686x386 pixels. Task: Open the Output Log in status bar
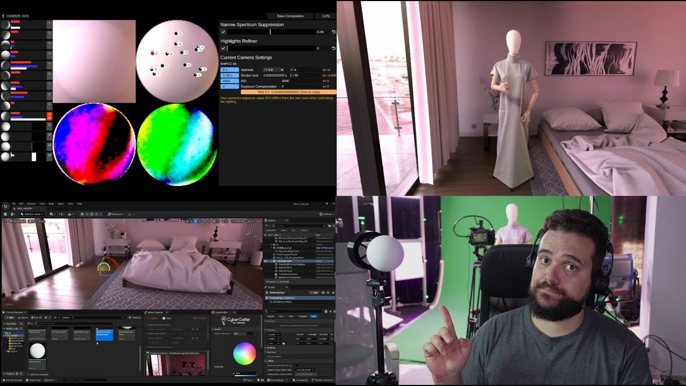coord(33,380)
